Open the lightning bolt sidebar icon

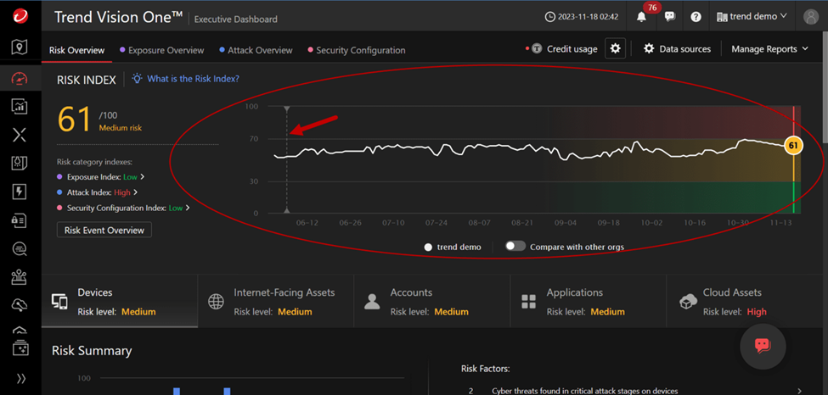(20, 192)
